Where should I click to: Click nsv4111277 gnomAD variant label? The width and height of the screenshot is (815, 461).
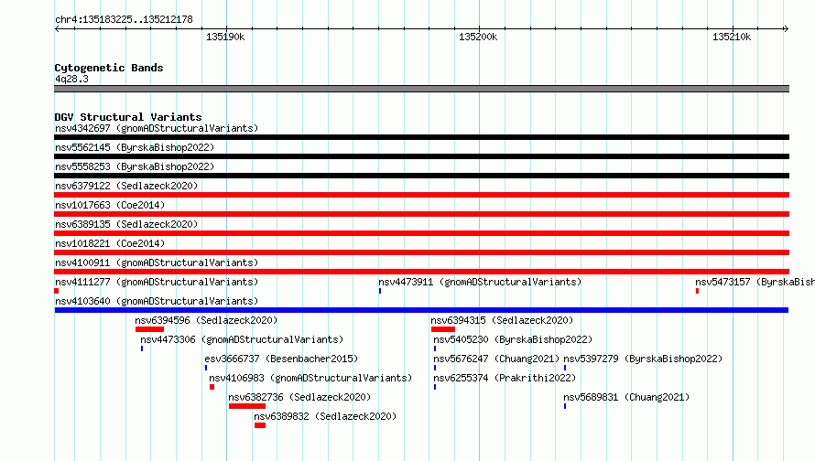pos(157,282)
